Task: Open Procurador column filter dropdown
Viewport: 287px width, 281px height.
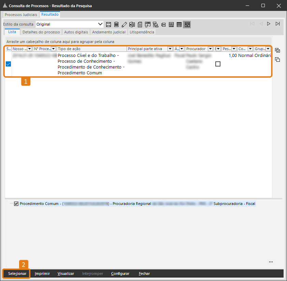Action: coord(210,49)
